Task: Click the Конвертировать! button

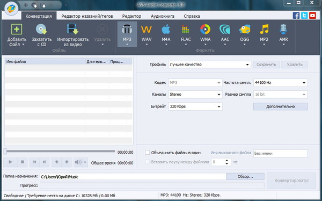Action: tap(291, 181)
